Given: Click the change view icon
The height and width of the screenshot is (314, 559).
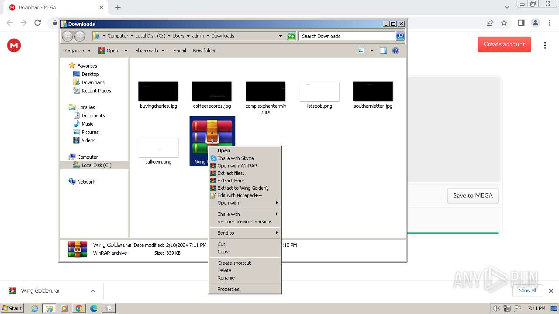Looking at the screenshot, I should pos(361,51).
